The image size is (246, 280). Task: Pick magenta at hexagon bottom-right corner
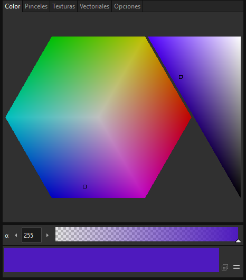[x=144, y=196]
